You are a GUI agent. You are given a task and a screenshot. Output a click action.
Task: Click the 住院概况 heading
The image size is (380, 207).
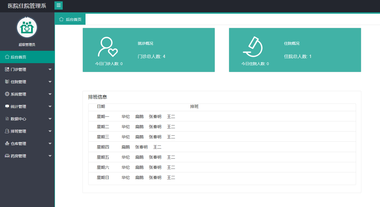click(292, 43)
